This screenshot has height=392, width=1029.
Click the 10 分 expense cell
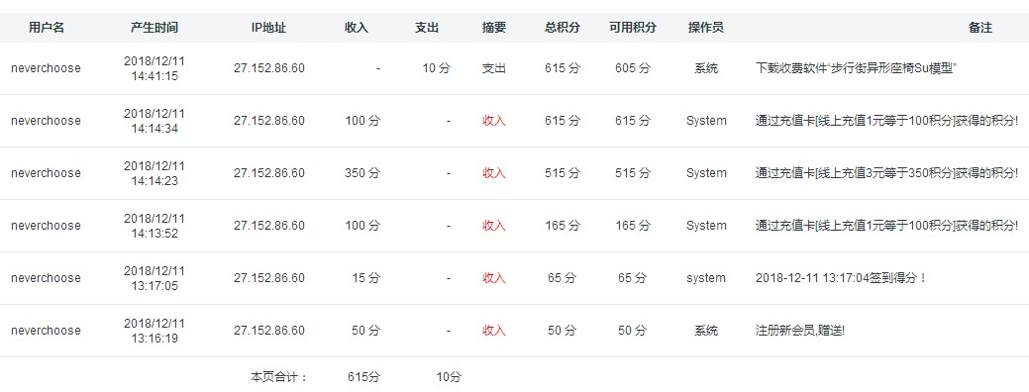coord(437,68)
